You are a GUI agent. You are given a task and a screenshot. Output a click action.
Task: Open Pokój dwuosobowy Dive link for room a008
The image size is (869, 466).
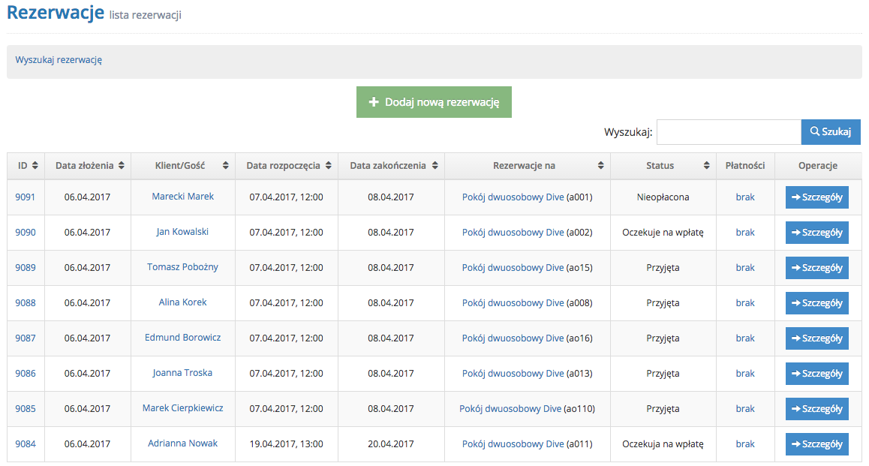point(513,303)
